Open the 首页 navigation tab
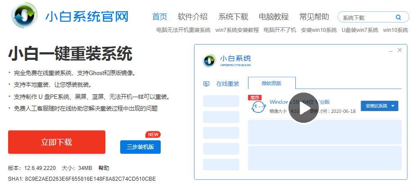Viewport: 411px width, 183px height. 159,17
